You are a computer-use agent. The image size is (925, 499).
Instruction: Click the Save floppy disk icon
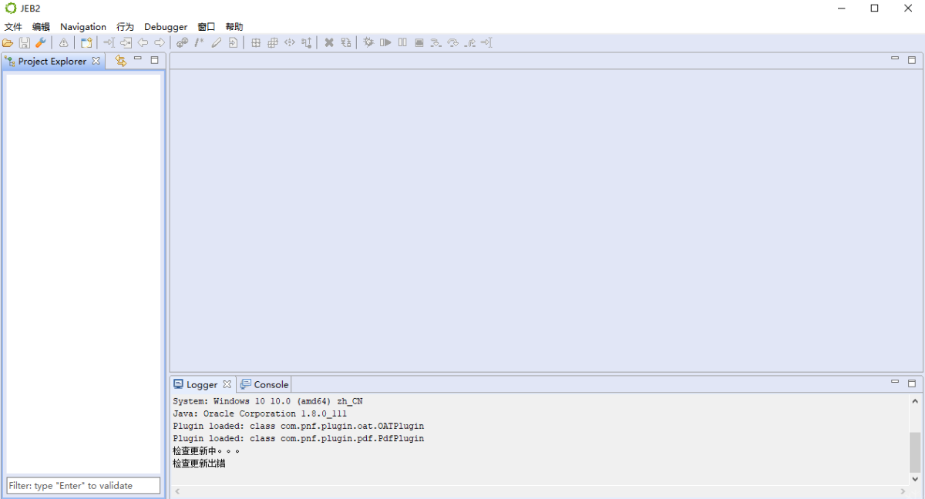tap(25, 43)
